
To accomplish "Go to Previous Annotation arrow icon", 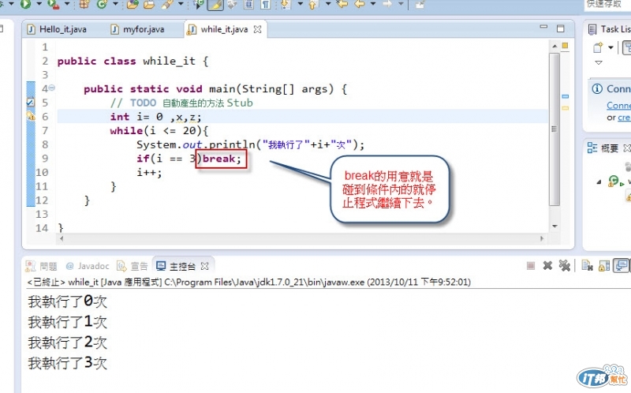I will [x=313, y=4].
